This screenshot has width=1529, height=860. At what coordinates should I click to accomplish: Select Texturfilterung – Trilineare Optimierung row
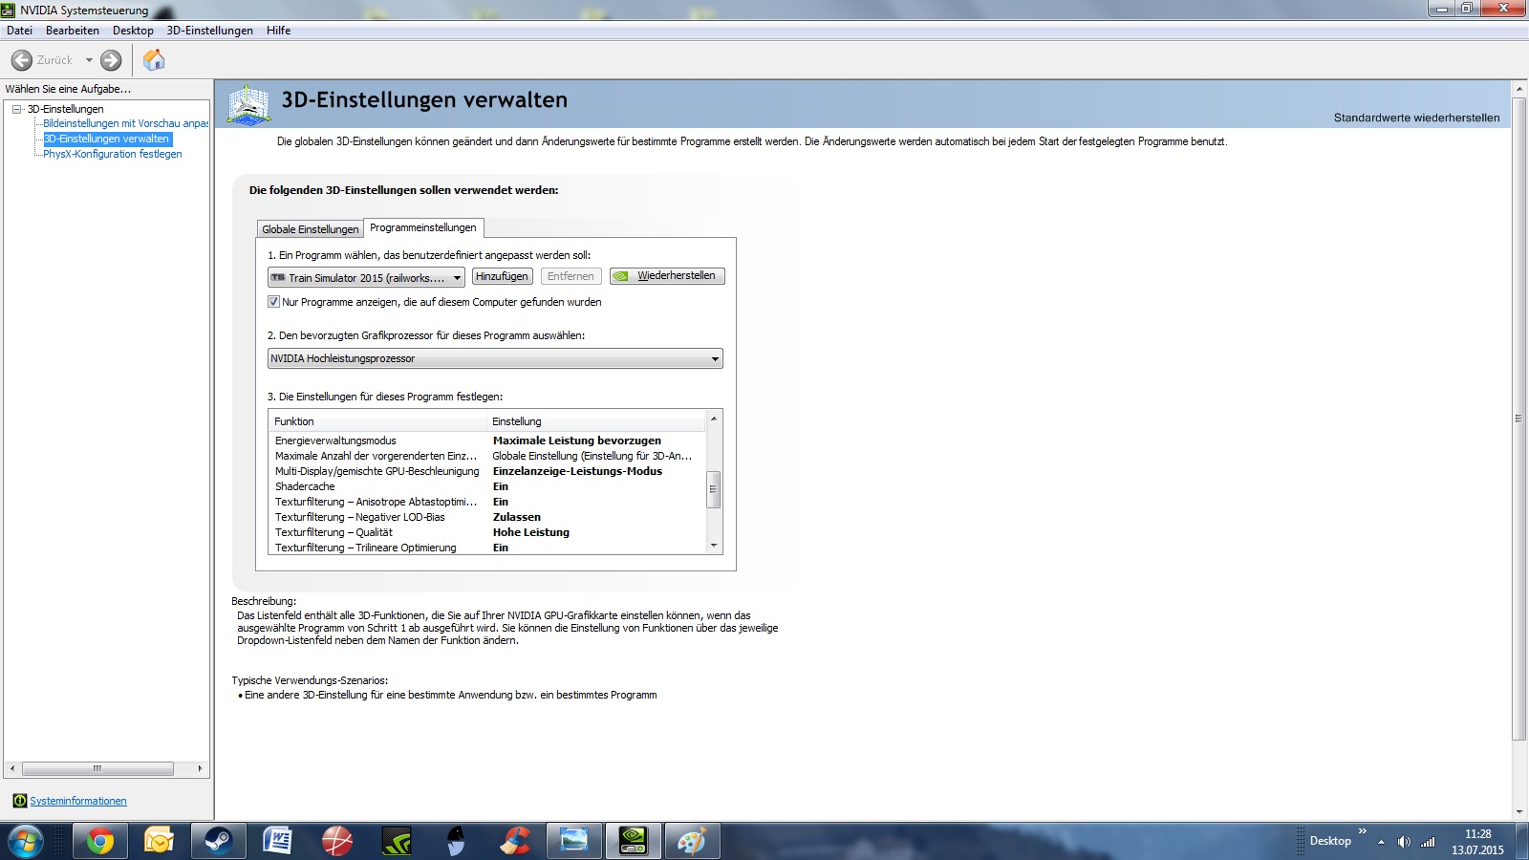[x=487, y=548]
